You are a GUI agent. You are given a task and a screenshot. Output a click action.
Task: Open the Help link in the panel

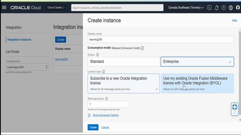click(235, 20)
